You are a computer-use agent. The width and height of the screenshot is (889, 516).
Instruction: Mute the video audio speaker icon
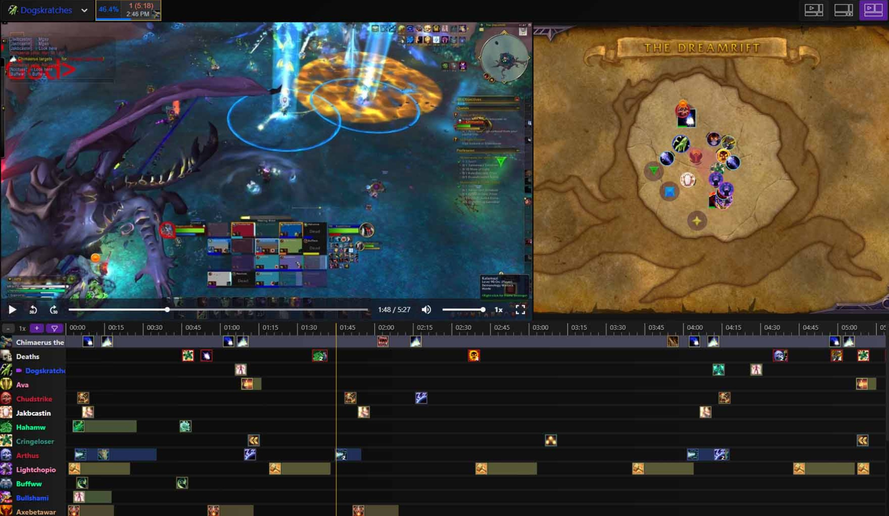click(x=426, y=310)
